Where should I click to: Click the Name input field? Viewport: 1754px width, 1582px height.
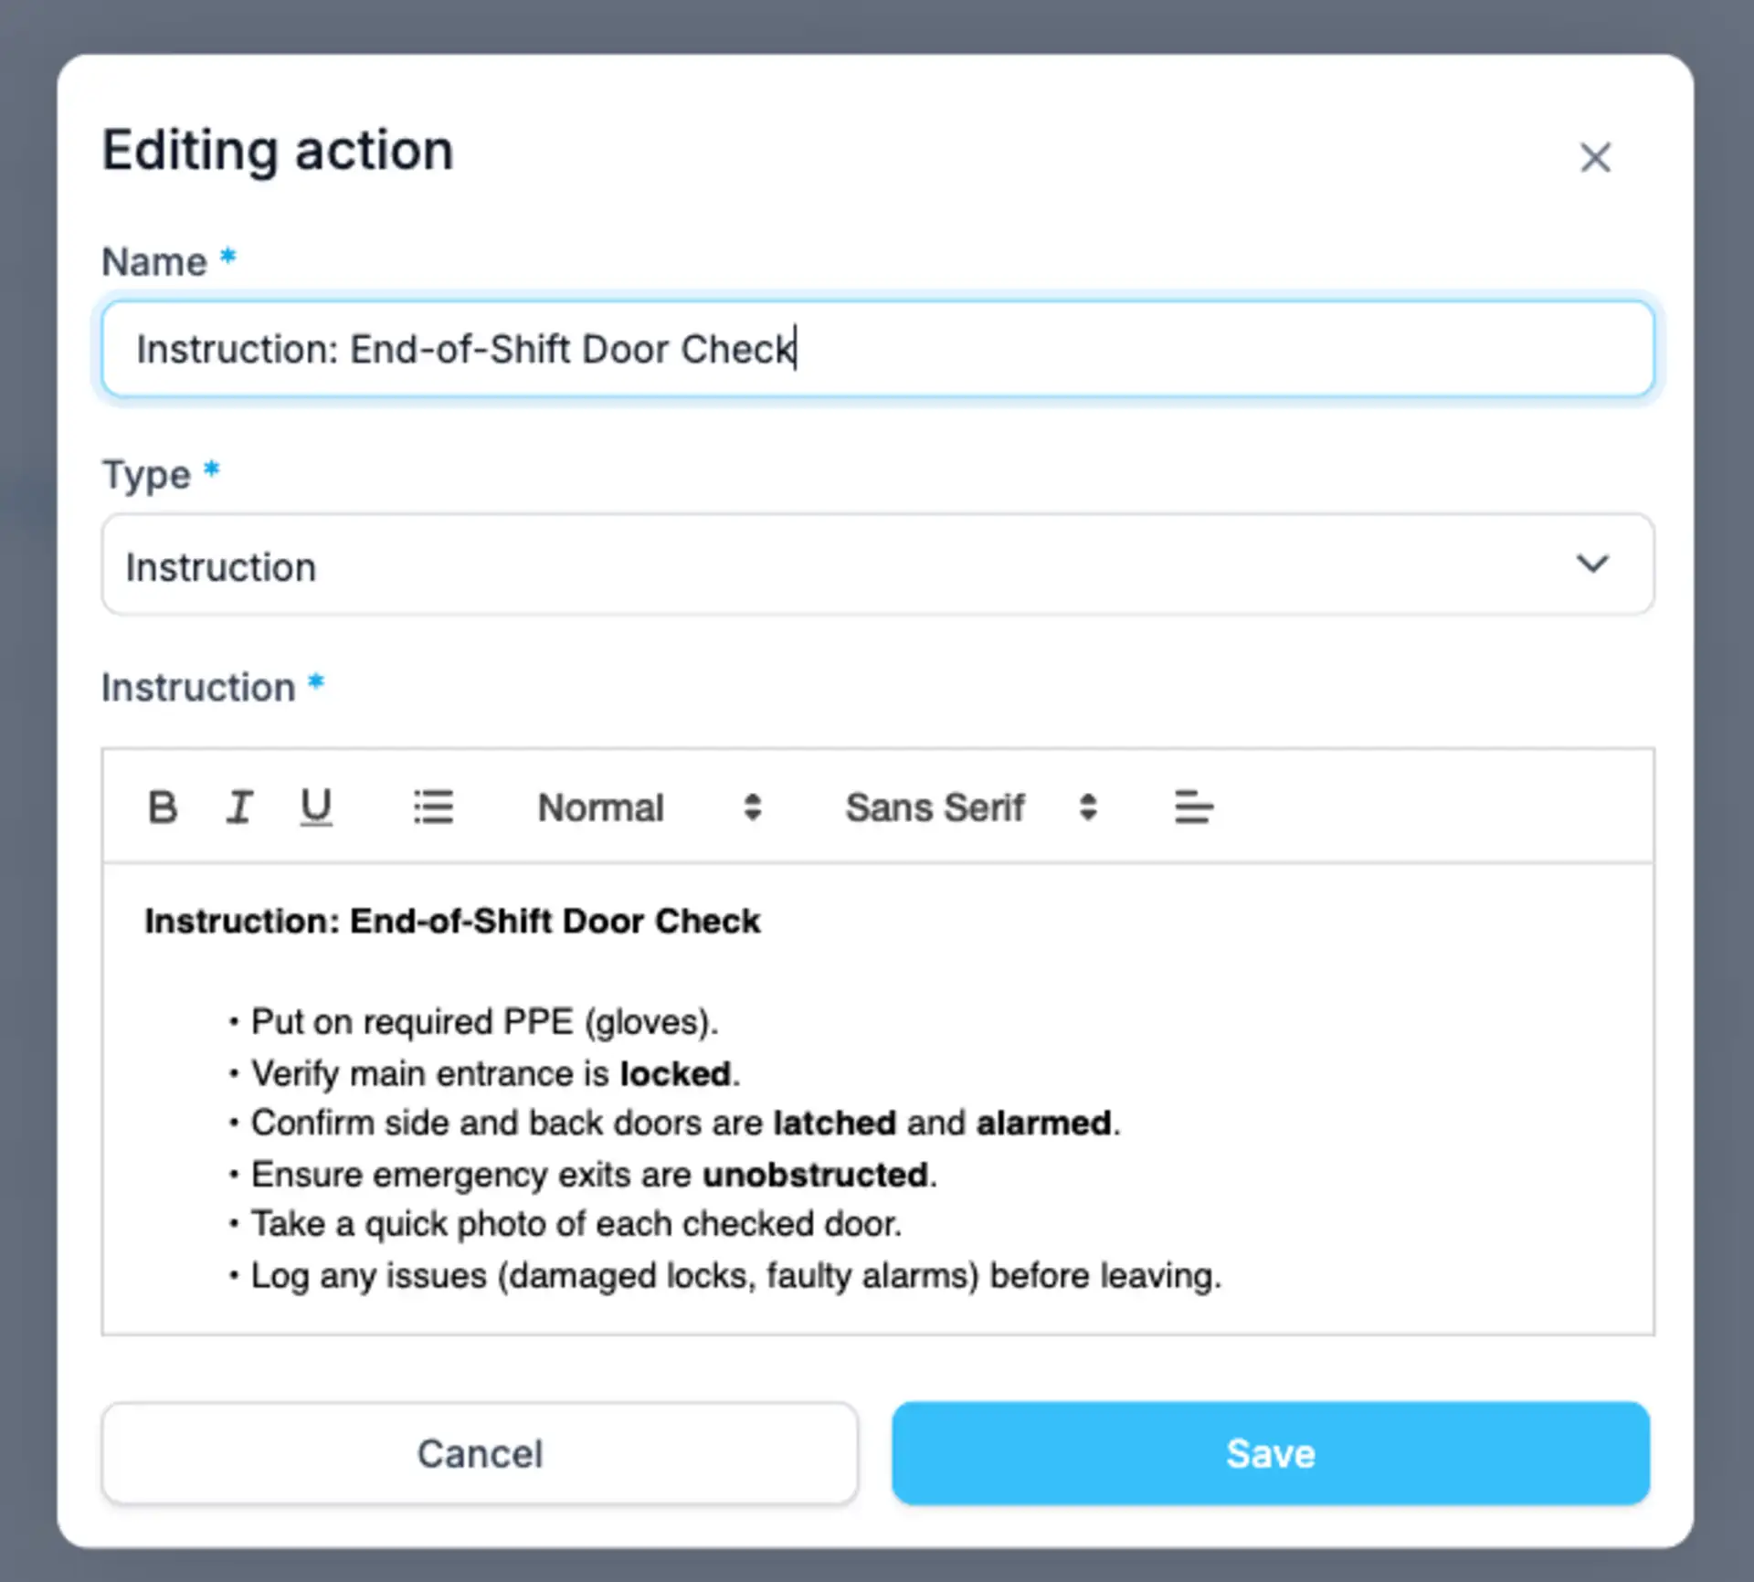(877, 349)
